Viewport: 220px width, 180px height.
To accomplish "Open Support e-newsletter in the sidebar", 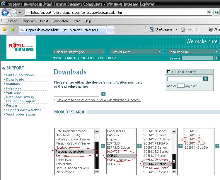I will click(23, 110).
